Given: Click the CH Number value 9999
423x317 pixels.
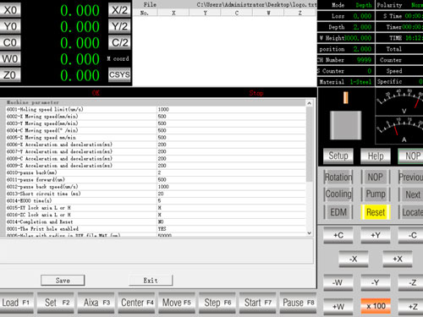Looking at the screenshot, I should pyautogui.click(x=364, y=60).
